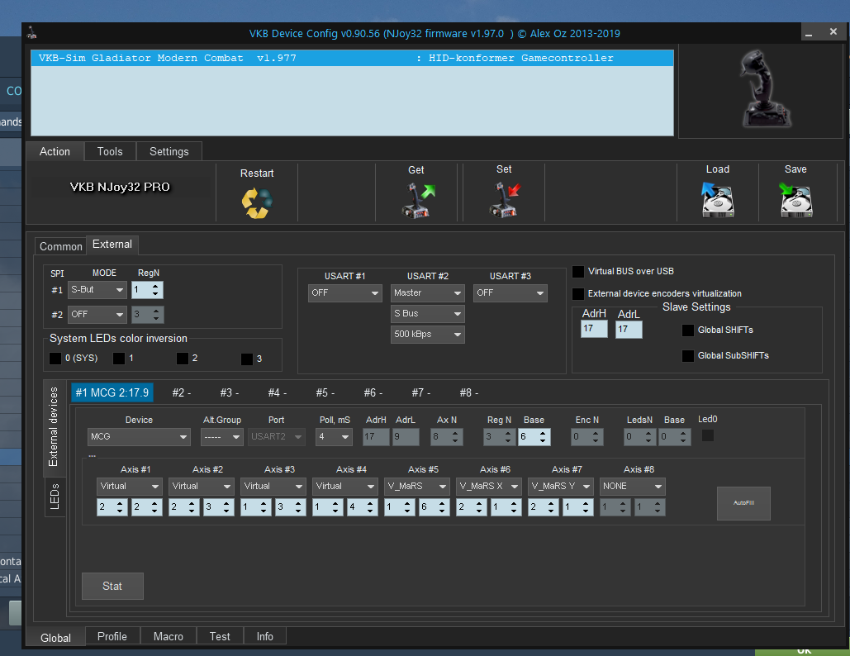Open the Info tab
Screen dimensions: 850x656
click(x=264, y=636)
